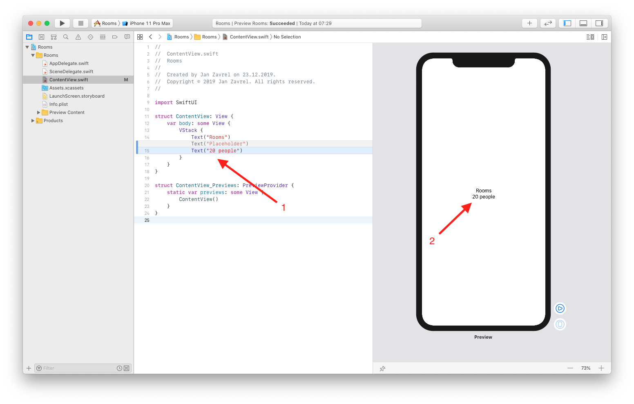Viewport: 634px width, 404px height.
Task: Pin the preview using the pin icon
Action: (382, 368)
